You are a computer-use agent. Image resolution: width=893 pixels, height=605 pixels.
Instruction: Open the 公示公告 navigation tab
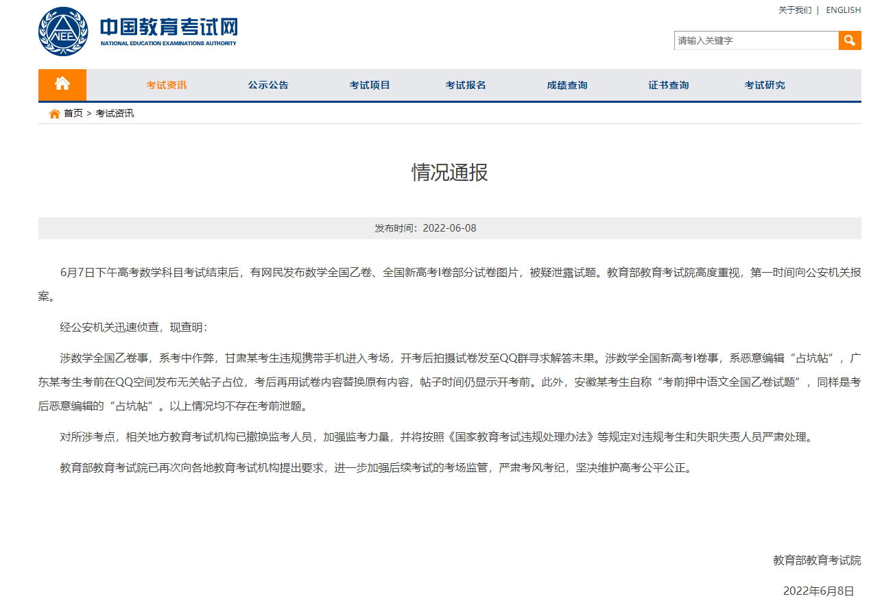[268, 85]
